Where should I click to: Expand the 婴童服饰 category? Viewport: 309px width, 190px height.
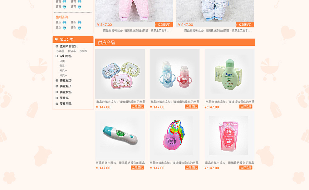tap(57, 81)
